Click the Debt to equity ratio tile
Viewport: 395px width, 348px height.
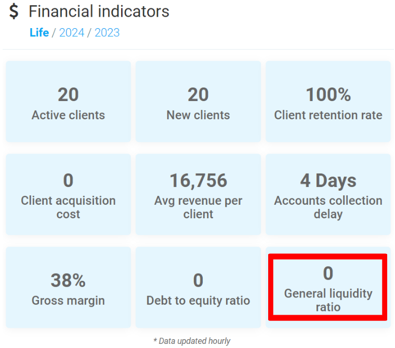pos(198,288)
